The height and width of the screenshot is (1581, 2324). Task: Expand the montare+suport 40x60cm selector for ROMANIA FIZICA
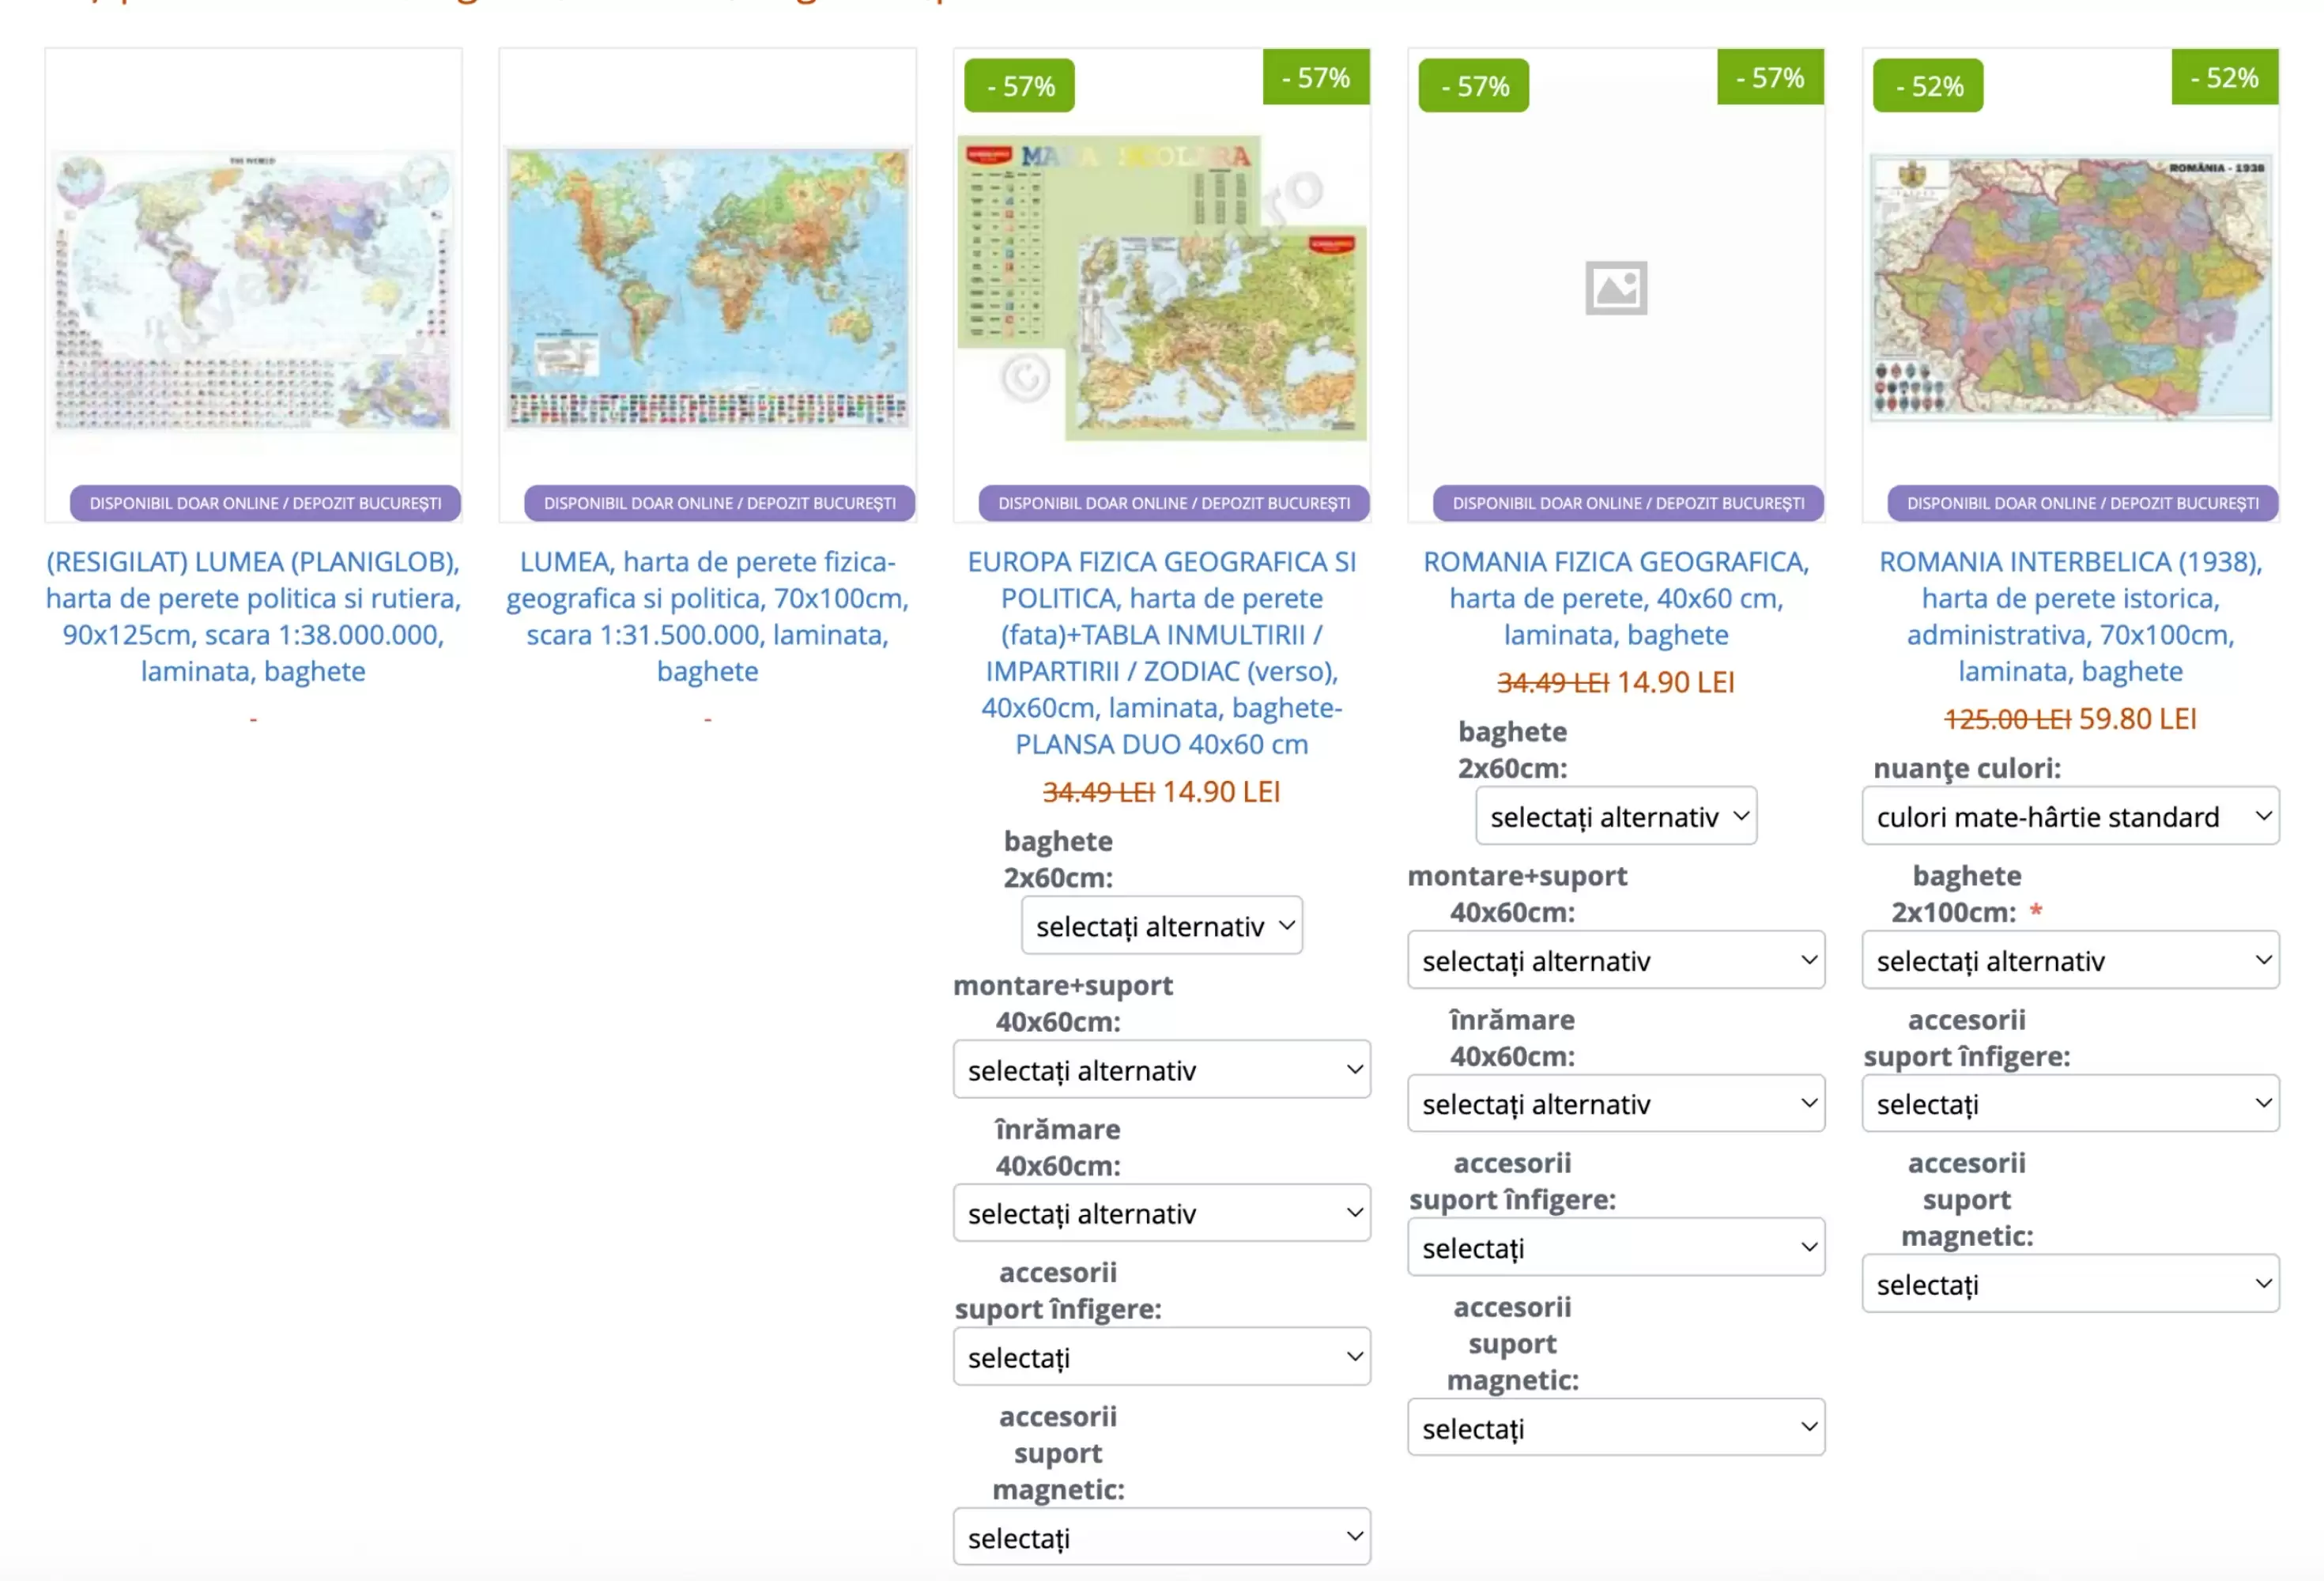tap(1616, 960)
